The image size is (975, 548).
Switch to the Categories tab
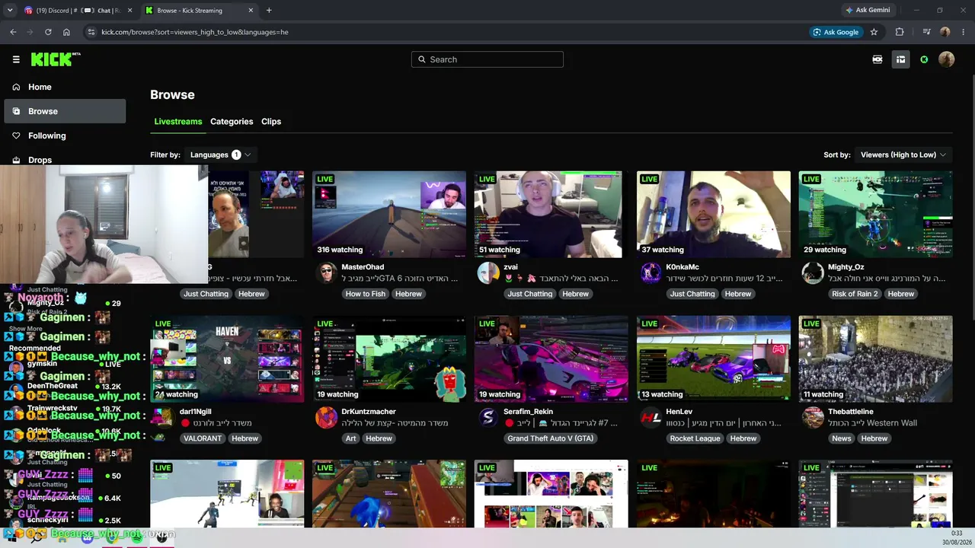click(232, 122)
